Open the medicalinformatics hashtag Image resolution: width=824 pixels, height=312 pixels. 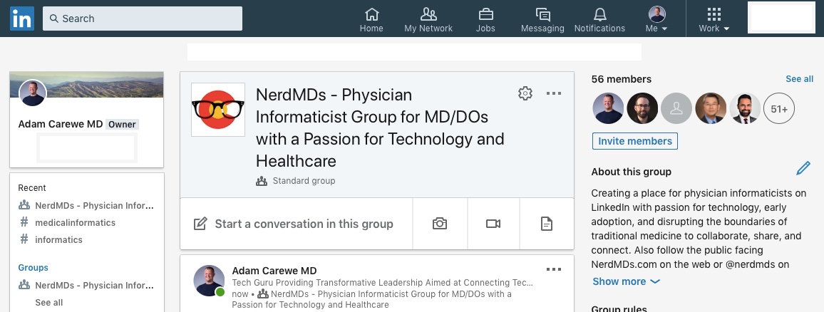[x=75, y=223]
